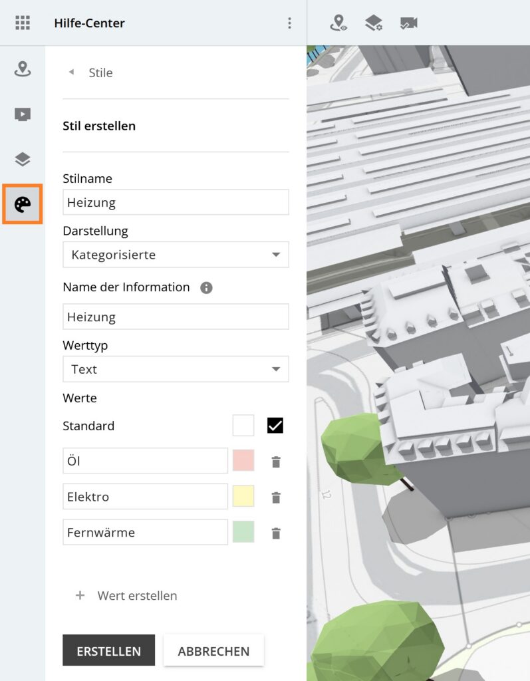Toggle the Standard value checkbox
This screenshot has height=681, width=530.
point(275,426)
